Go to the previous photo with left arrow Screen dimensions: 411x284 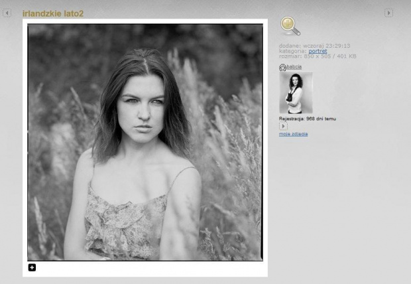click(x=7, y=13)
